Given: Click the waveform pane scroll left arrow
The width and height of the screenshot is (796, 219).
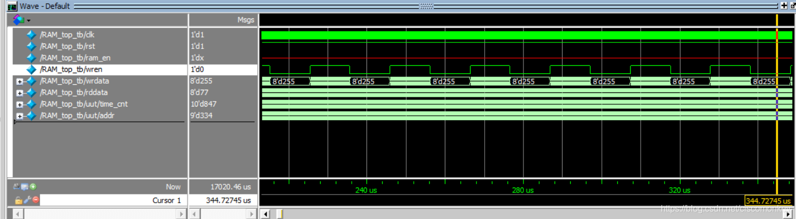Looking at the screenshot, I should (266, 214).
